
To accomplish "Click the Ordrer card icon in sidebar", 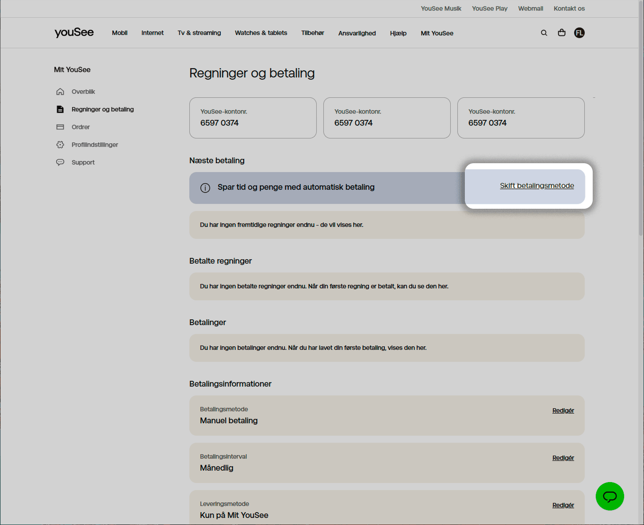I will (x=60, y=127).
